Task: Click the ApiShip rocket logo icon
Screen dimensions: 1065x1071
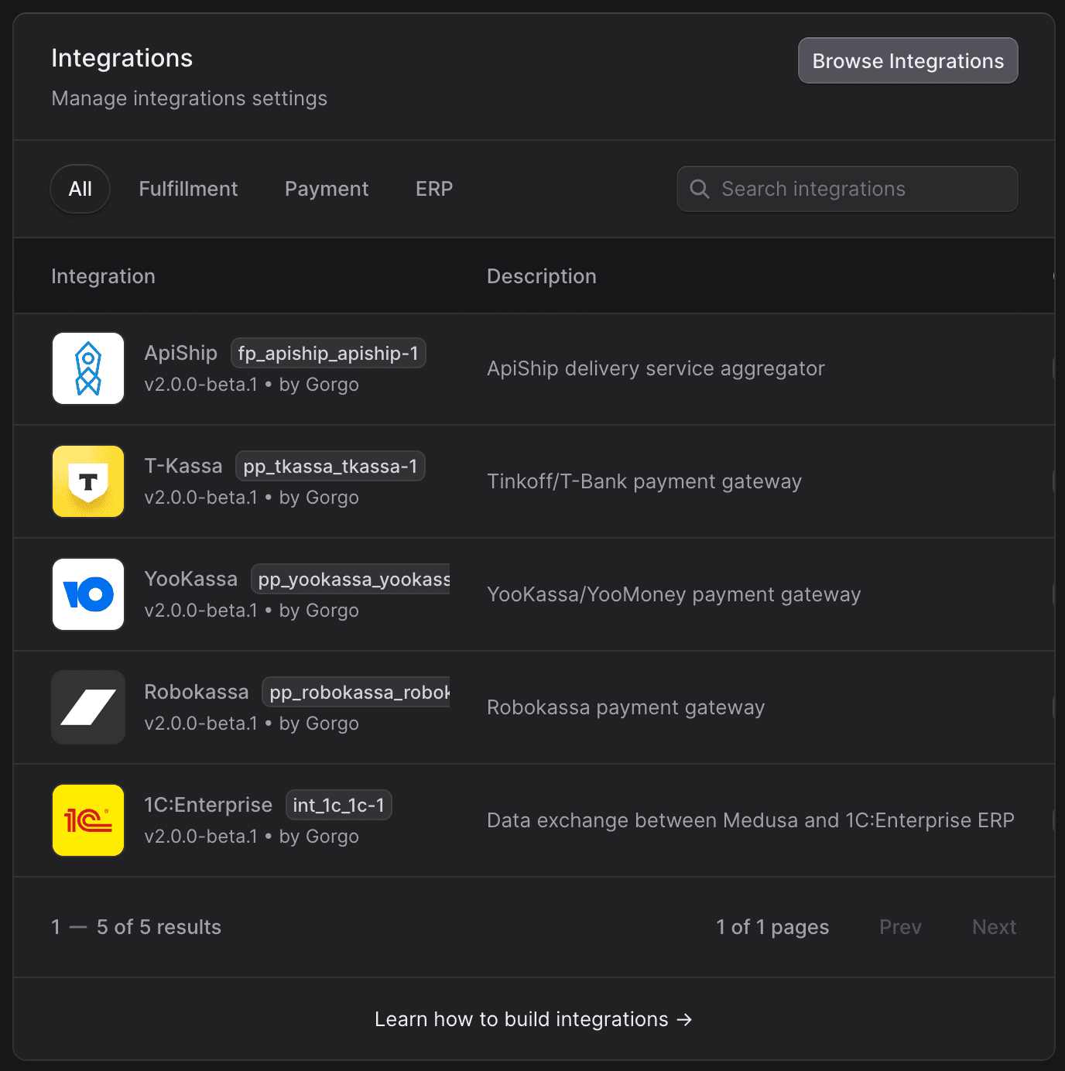Action: 88,368
